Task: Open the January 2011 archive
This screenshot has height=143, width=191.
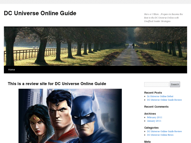Action: coord(154,121)
